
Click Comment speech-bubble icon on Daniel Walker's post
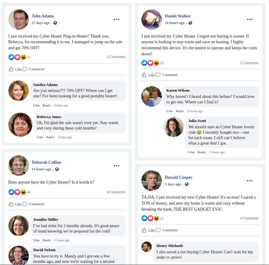pyautogui.click(x=158, y=75)
